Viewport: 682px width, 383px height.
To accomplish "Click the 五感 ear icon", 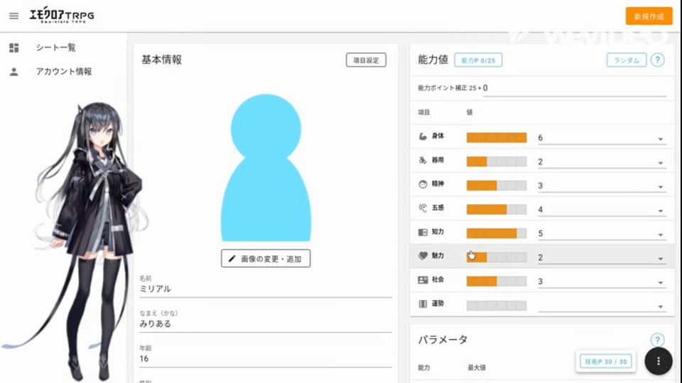I will tap(422, 208).
